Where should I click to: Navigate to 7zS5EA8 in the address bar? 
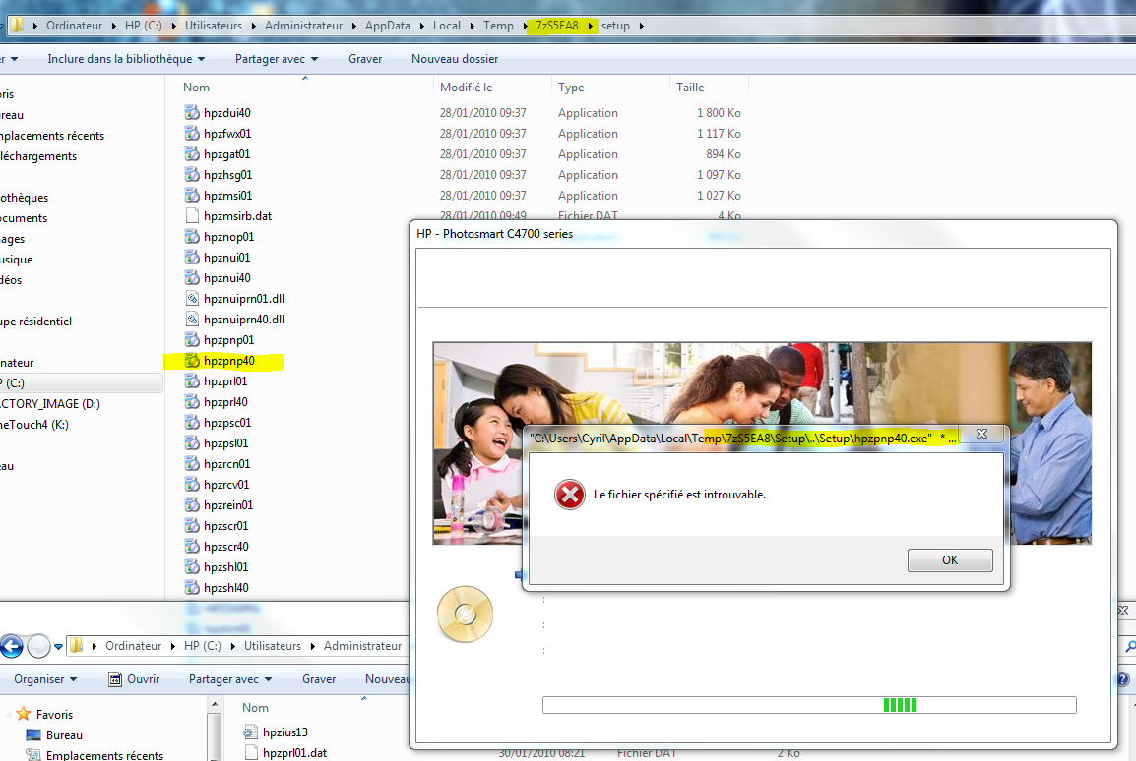(557, 26)
